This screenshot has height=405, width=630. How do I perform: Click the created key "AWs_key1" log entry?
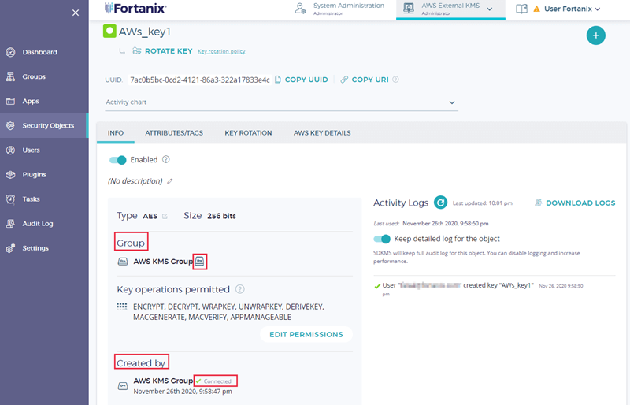pos(478,288)
